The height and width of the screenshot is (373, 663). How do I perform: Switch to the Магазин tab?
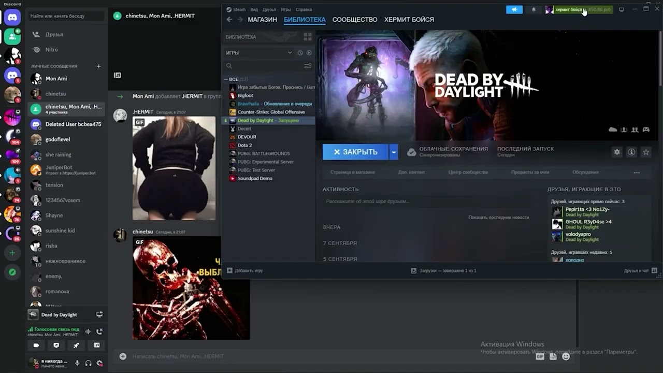pos(262,20)
